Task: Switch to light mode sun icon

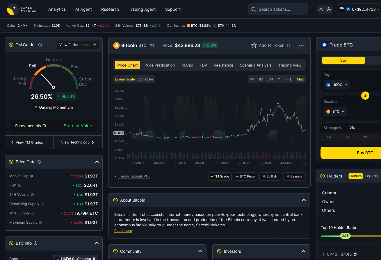Action: (x=321, y=9)
